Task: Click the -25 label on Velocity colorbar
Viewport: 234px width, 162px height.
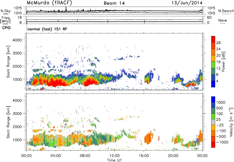Action: [x=220, y=125]
